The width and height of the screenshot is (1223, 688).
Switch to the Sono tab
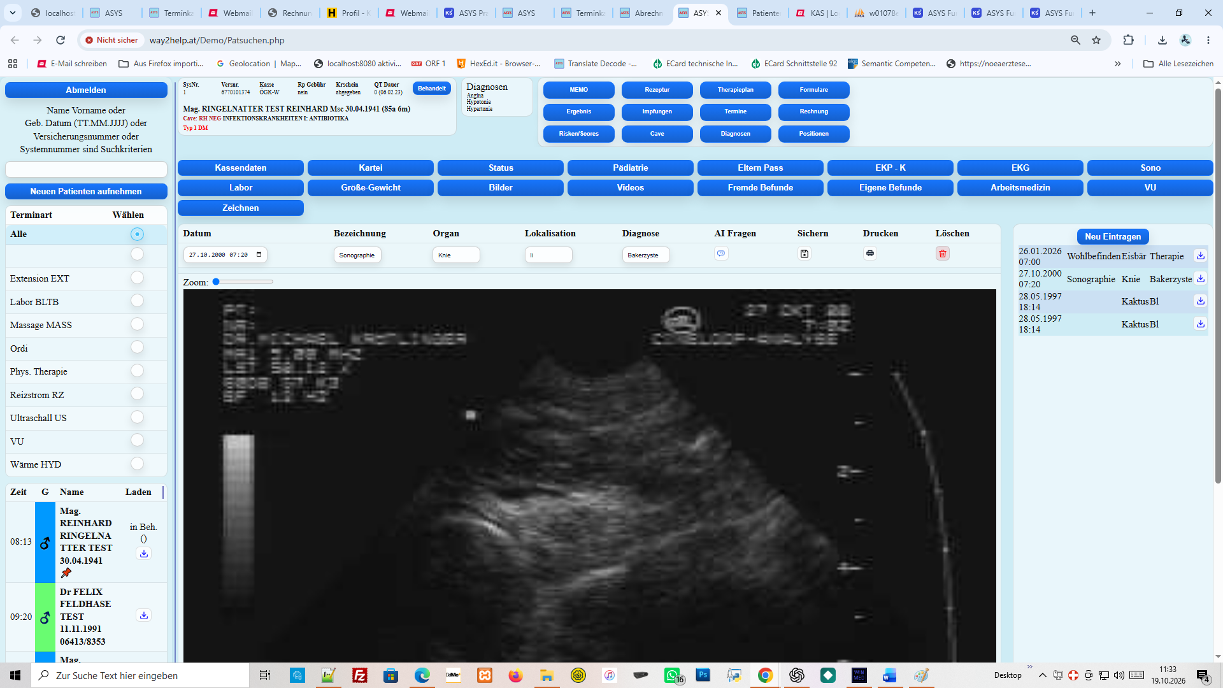tap(1150, 168)
